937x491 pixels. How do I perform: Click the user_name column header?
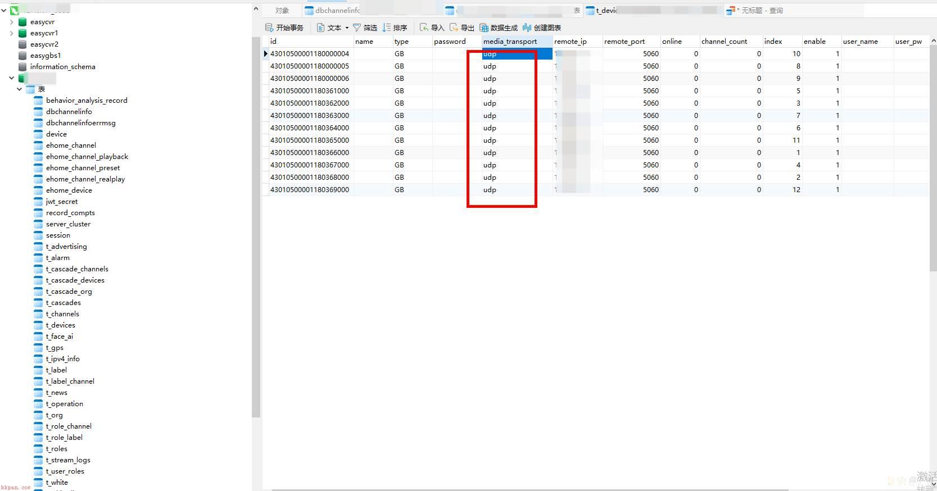coord(867,42)
